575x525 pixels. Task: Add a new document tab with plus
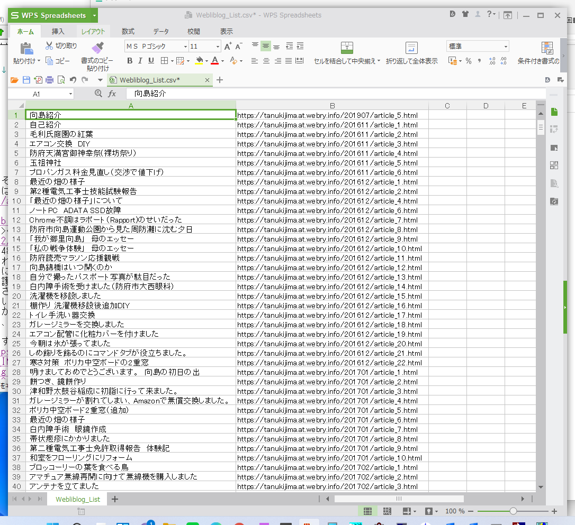pos(220,80)
